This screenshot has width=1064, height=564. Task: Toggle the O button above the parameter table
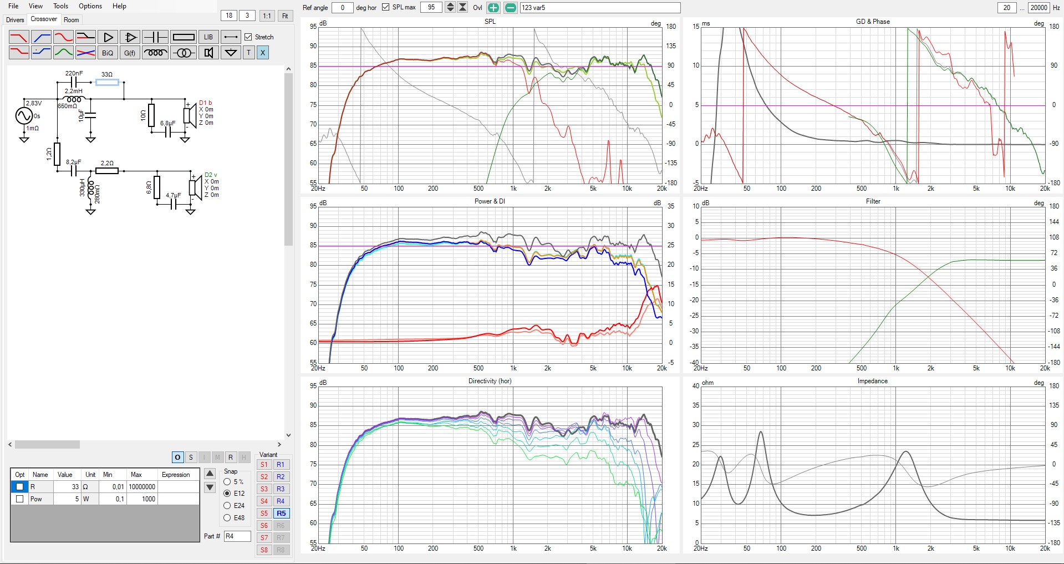point(177,457)
